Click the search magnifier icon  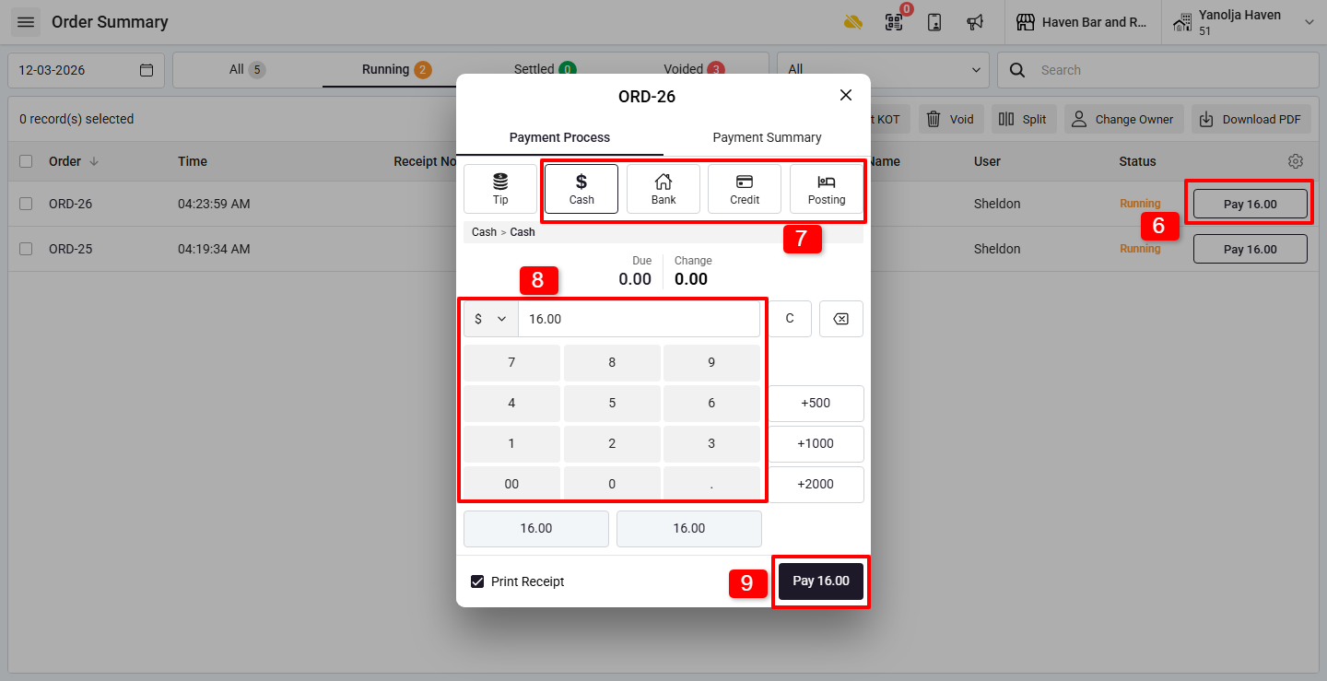[1017, 70]
